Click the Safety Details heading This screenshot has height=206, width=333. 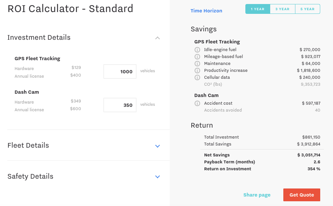coord(30,176)
